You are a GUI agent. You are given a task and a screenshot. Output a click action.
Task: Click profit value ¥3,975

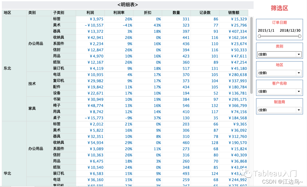click(97, 19)
